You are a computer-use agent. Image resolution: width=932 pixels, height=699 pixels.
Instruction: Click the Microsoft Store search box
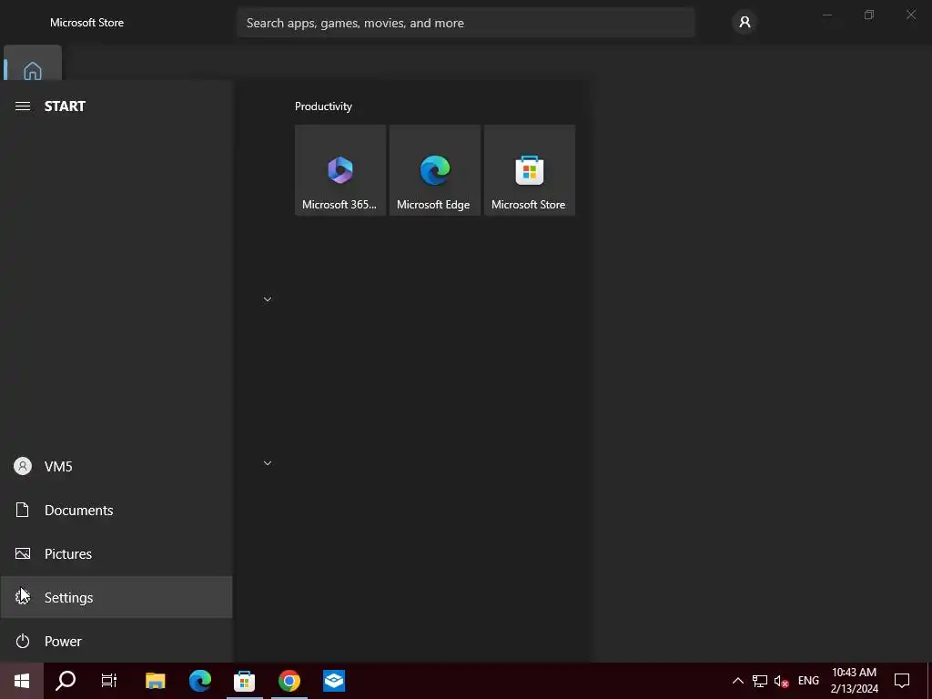coord(465,23)
